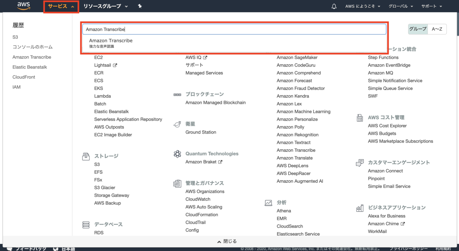The height and width of the screenshot is (251, 459).
Task: Open Amazon Polly
Action: pyautogui.click(x=291, y=127)
